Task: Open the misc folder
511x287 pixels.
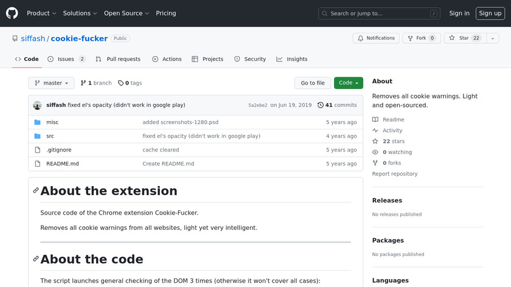Action: tap(52, 122)
